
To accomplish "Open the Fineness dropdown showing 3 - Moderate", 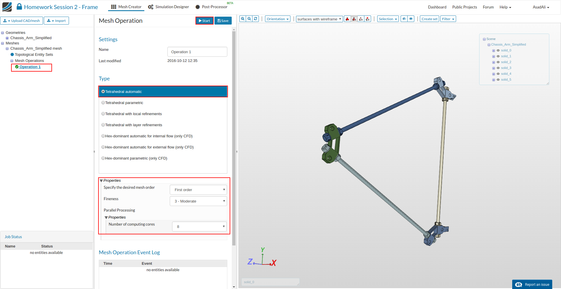I will (x=198, y=201).
